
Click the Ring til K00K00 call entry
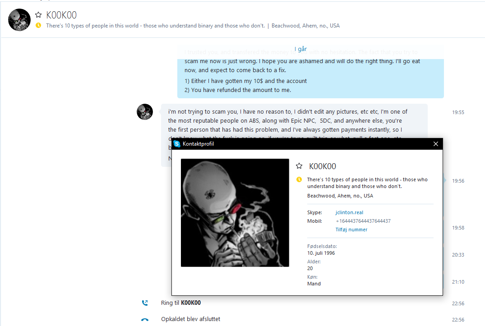point(181,303)
